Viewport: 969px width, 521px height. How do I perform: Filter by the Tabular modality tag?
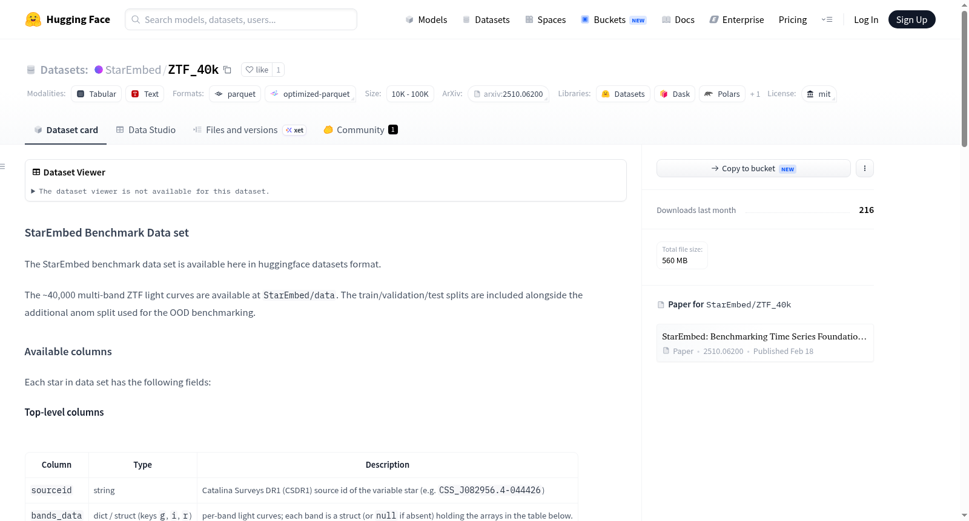pos(96,94)
